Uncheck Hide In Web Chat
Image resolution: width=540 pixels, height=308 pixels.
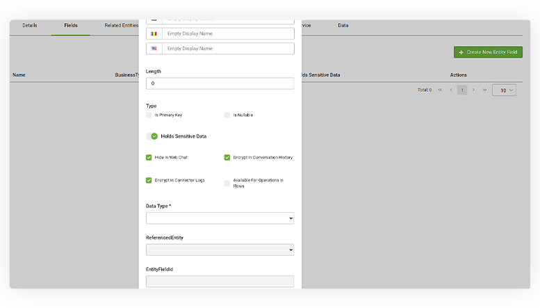[149, 158]
